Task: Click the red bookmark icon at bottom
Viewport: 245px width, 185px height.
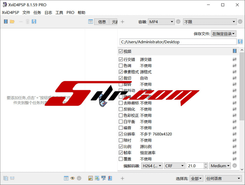Action: click(110, 178)
